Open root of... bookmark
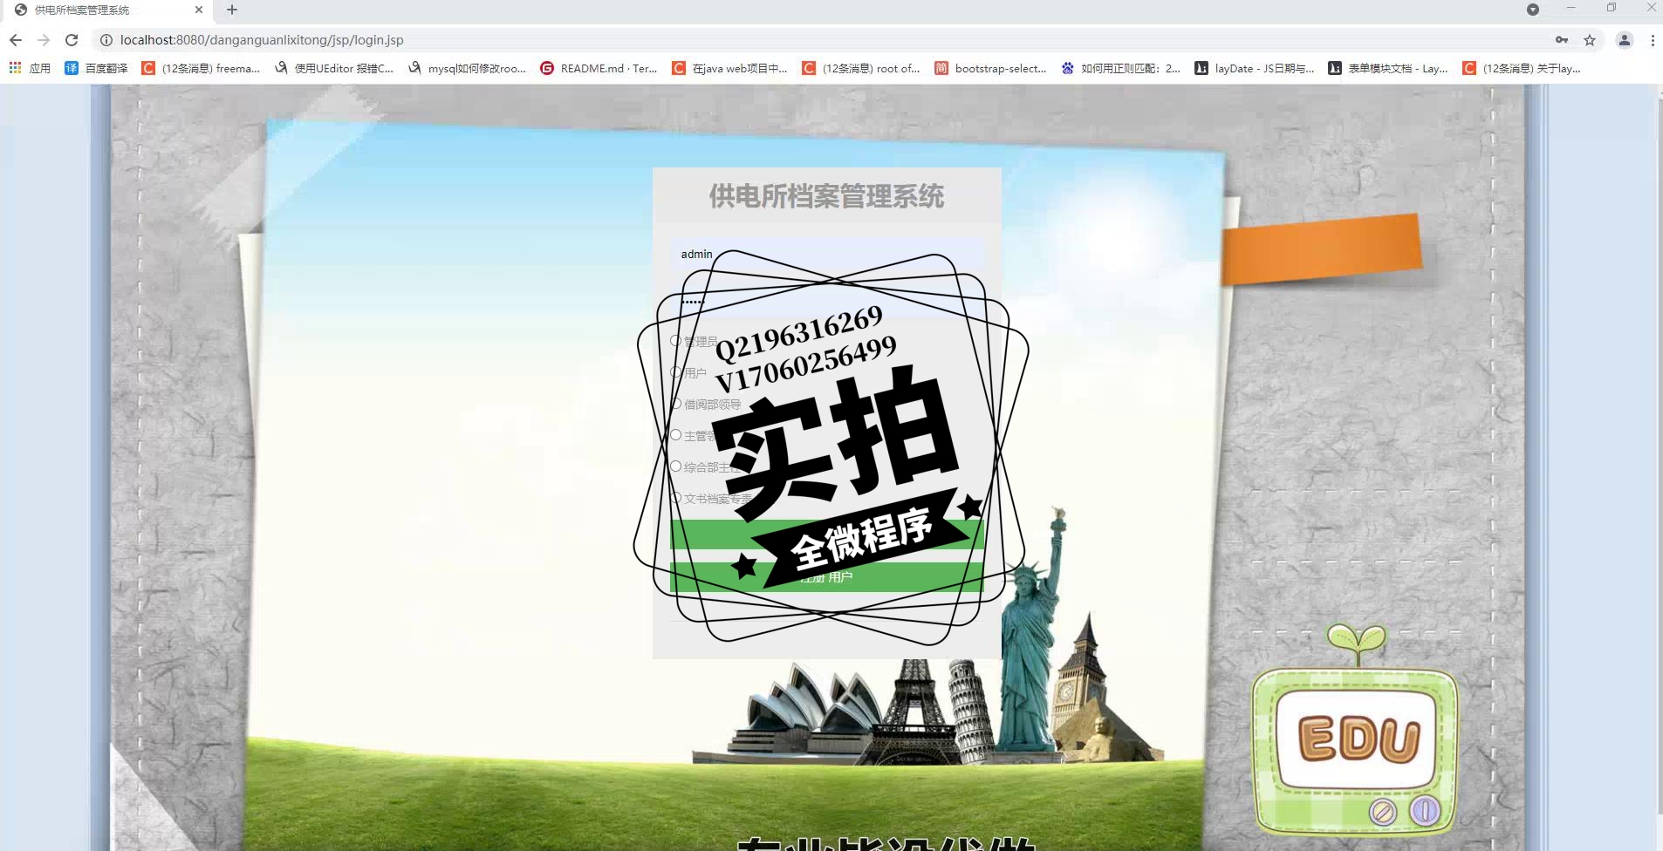Screen dimensions: 1663x851 [861, 68]
